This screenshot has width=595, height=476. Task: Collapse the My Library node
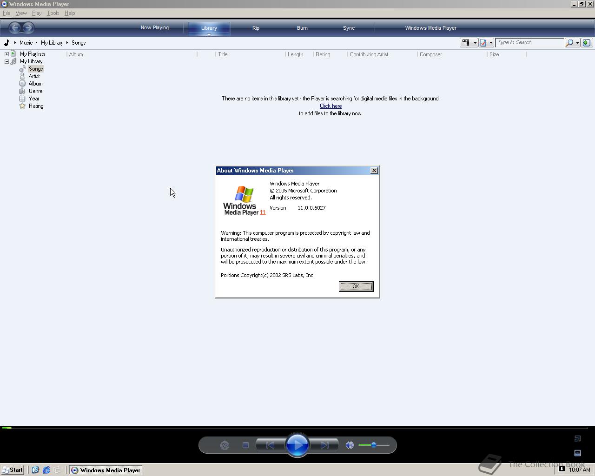tap(7, 61)
